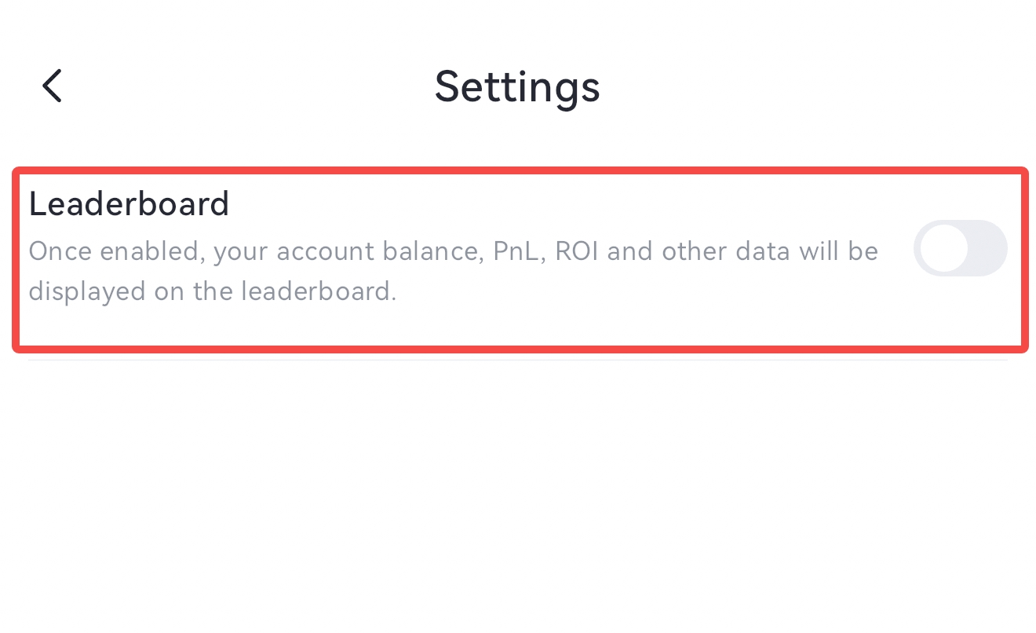1036x633 pixels.
Task: Click 'other data will be' description text
Action: pyautogui.click(x=769, y=251)
